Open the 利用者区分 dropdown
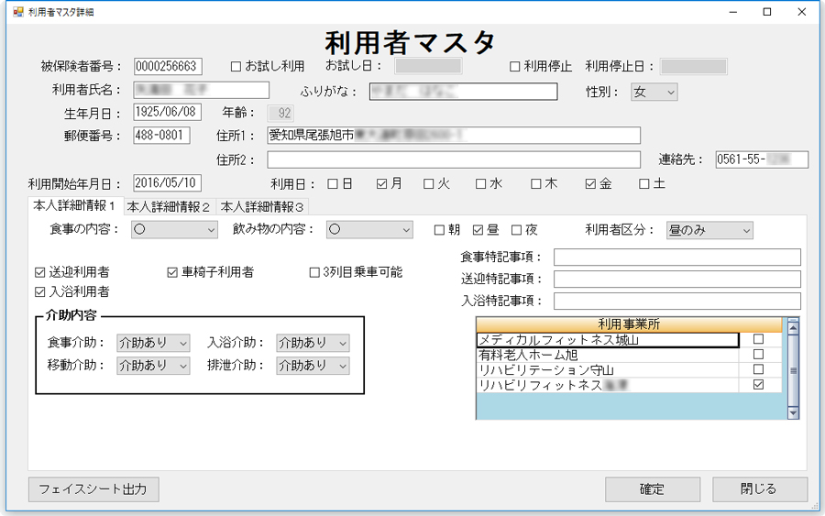The height and width of the screenshot is (516, 825). [x=709, y=230]
